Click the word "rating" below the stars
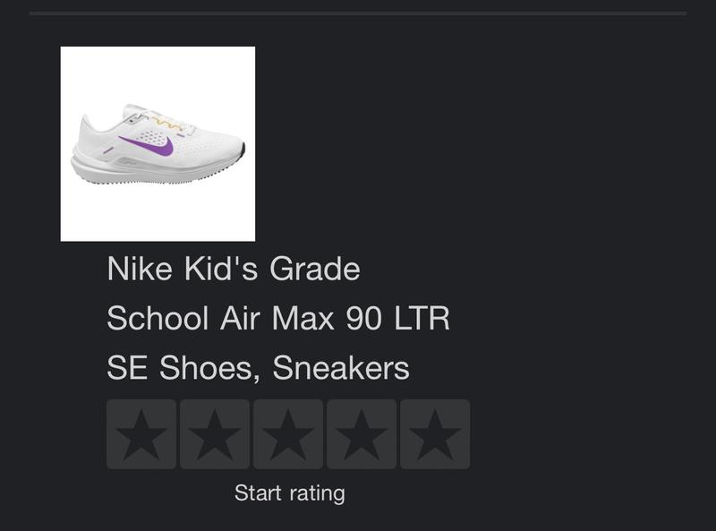Image resolution: width=716 pixels, height=531 pixels. [x=313, y=492]
